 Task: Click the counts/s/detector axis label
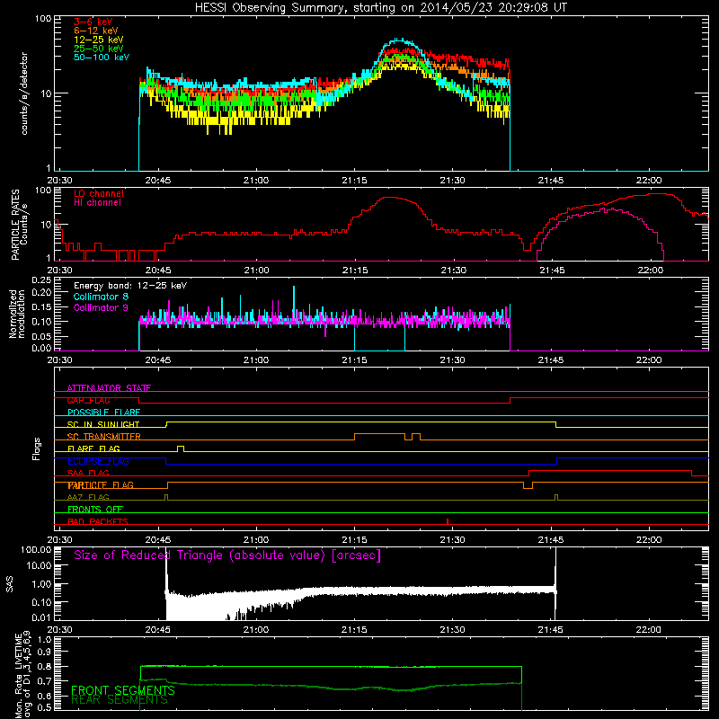(x=24, y=93)
